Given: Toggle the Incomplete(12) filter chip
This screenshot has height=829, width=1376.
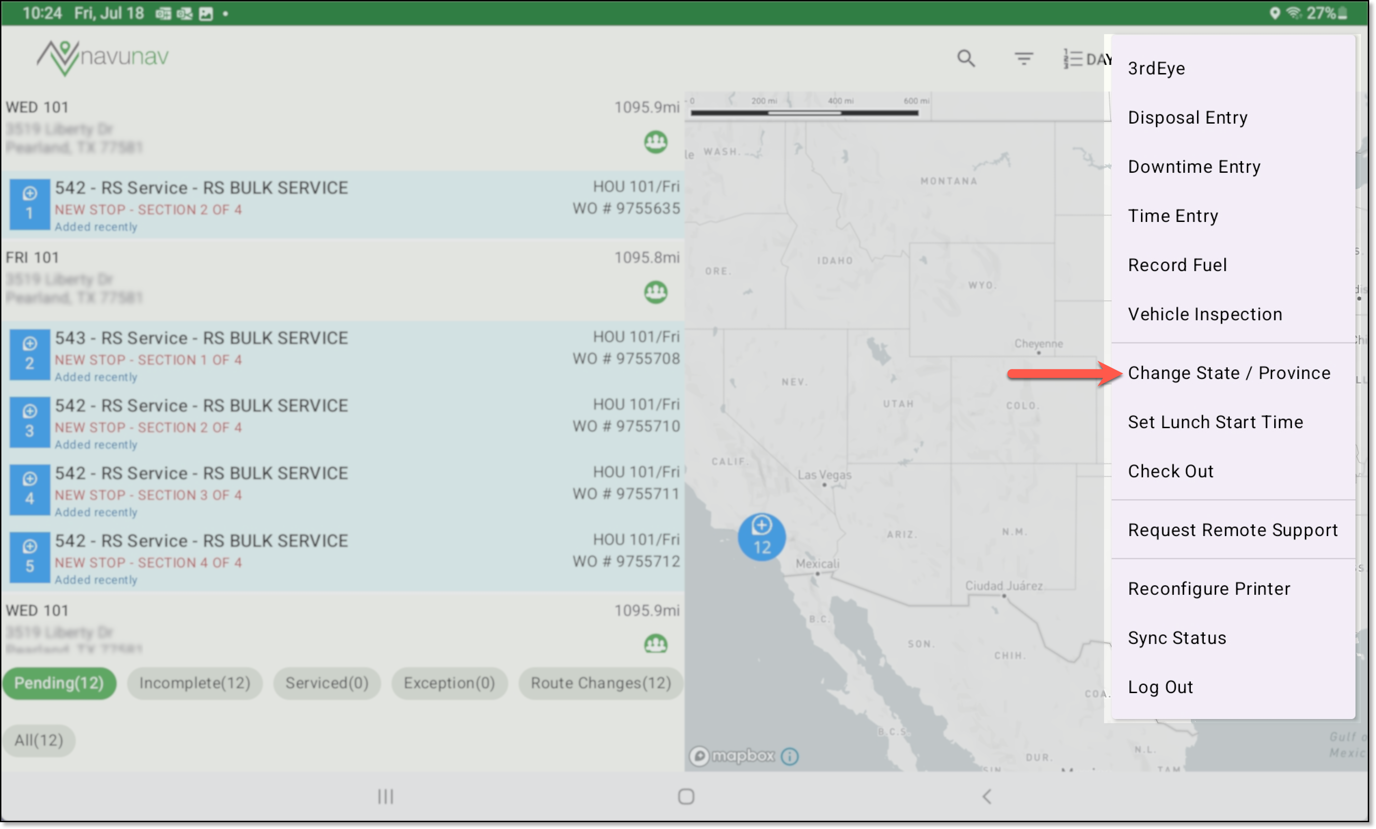Looking at the screenshot, I should click(x=195, y=683).
